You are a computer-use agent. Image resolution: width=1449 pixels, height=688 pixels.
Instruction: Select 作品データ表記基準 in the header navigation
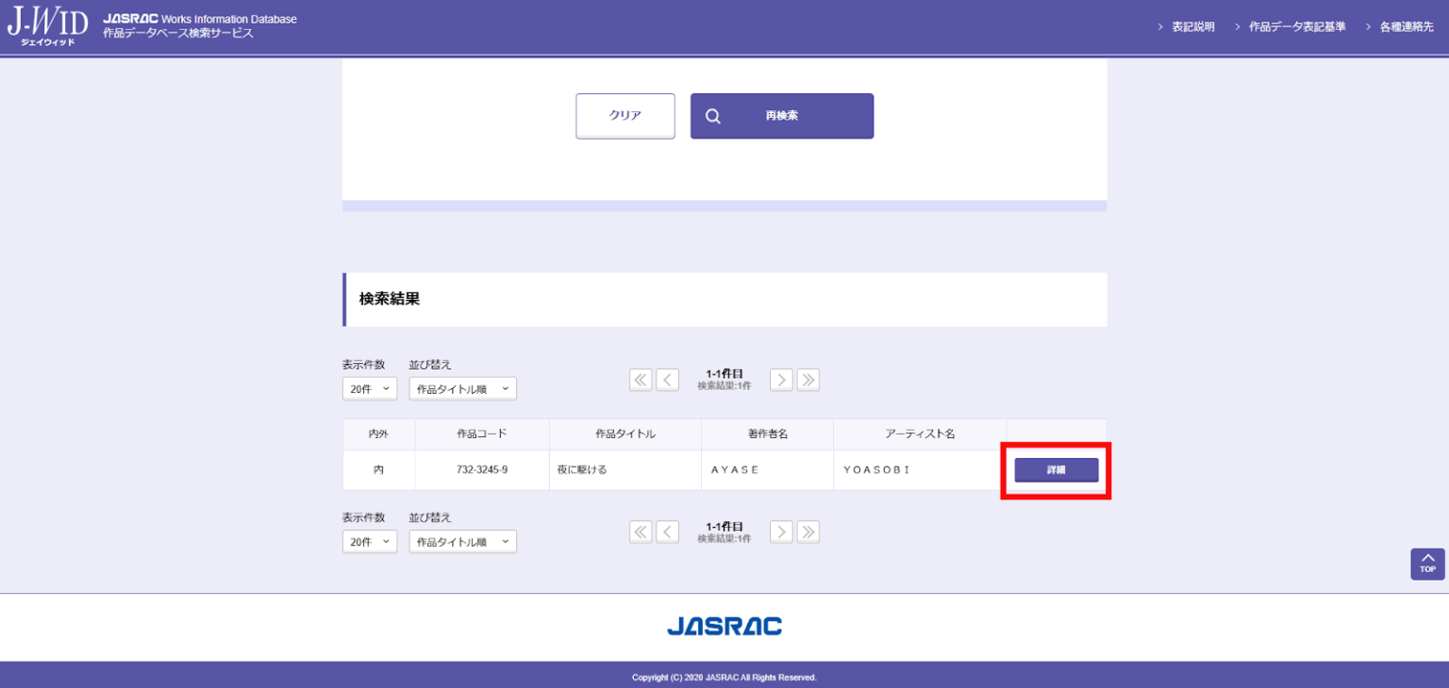(x=1296, y=25)
